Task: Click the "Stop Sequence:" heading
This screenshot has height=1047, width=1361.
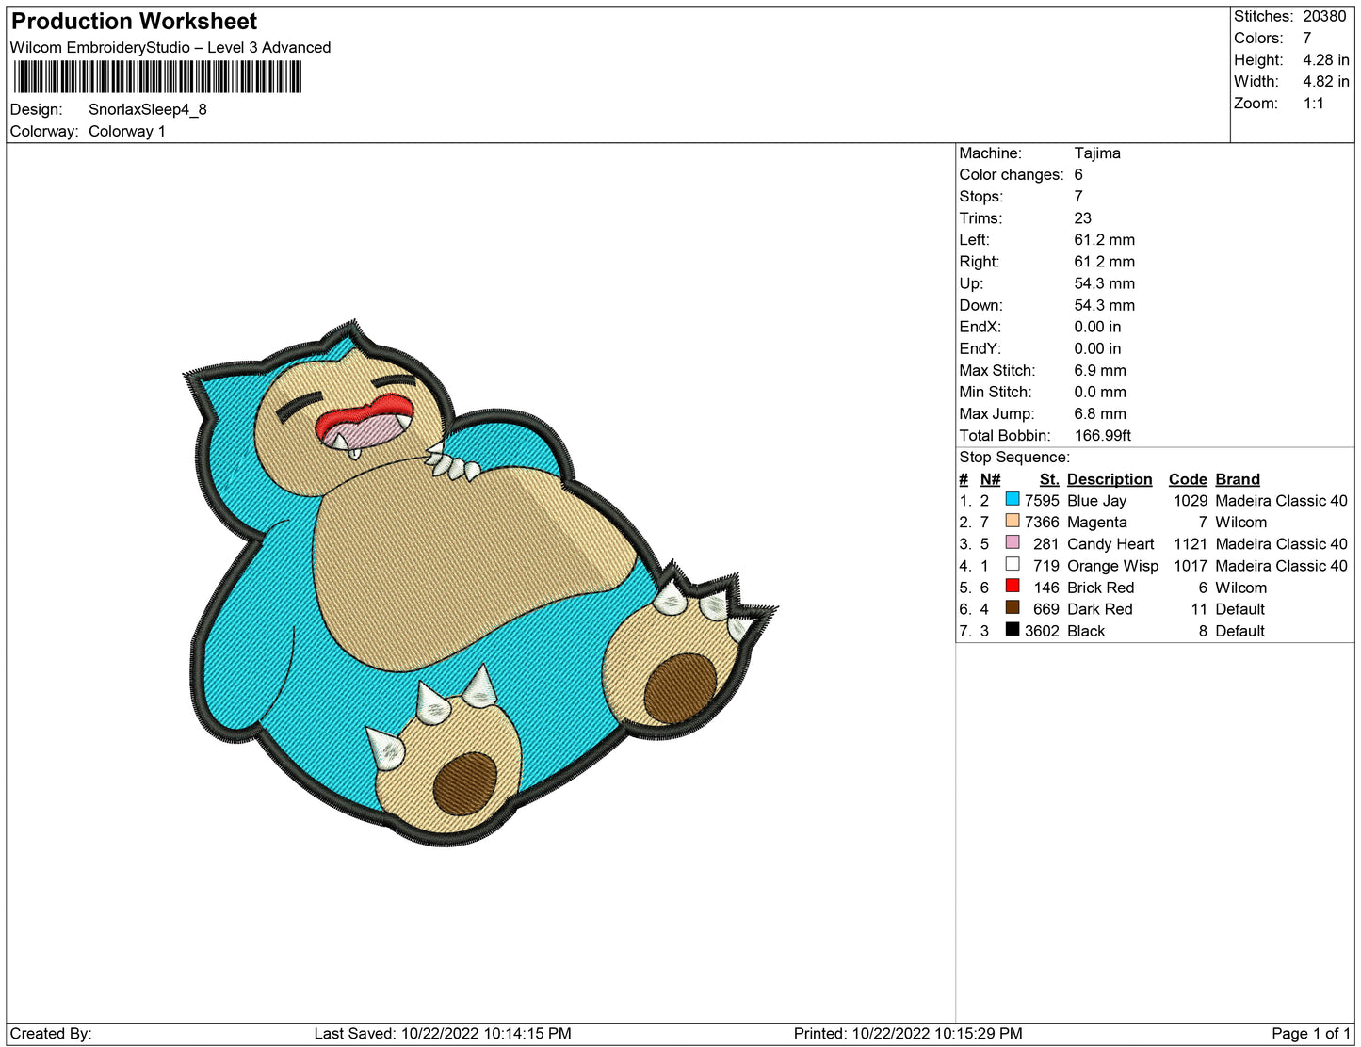Action: point(1014,457)
